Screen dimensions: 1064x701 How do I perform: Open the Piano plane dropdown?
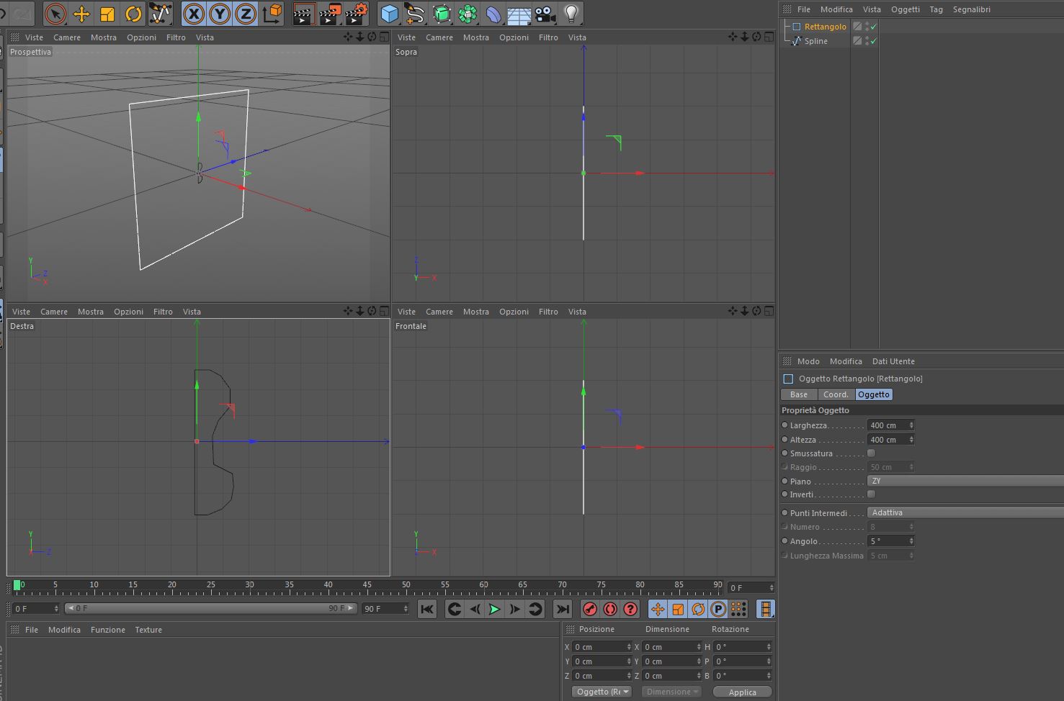point(965,481)
